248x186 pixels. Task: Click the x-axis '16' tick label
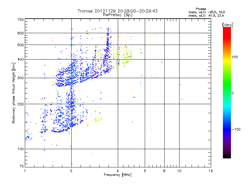click(x=211, y=171)
